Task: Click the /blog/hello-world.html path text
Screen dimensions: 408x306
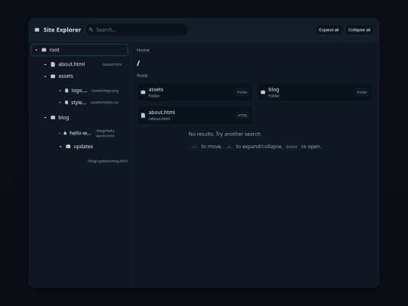Action: pyautogui.click(x=105, y=133)
